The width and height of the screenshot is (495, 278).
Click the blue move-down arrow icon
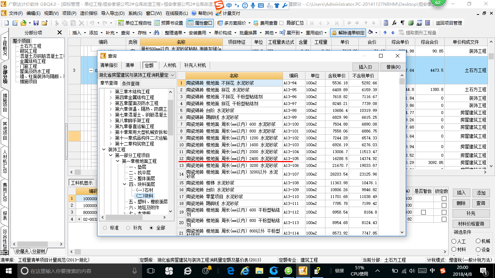tap(393, 33)
